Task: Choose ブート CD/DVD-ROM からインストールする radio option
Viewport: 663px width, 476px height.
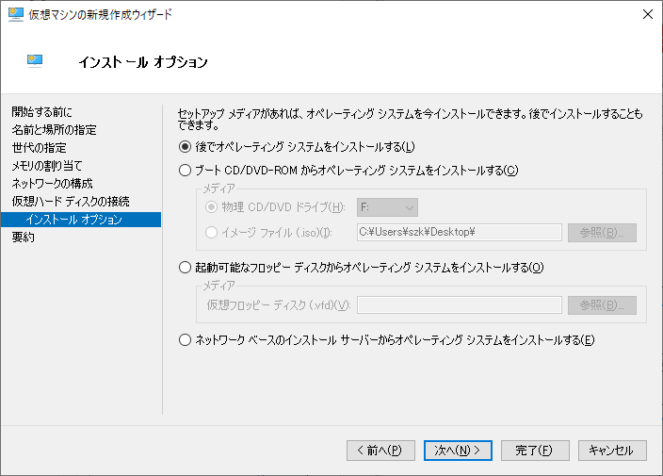Action: tap(185, 171)
